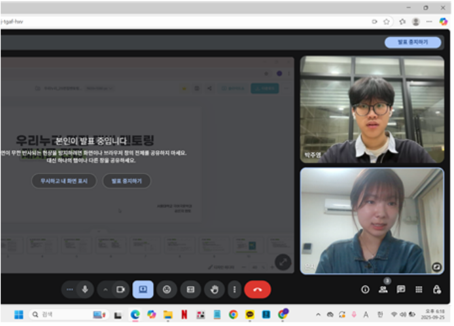Click the camera indicator in the address bar
Viewport: 454px width, 326px height.
(x=374, y=22)
